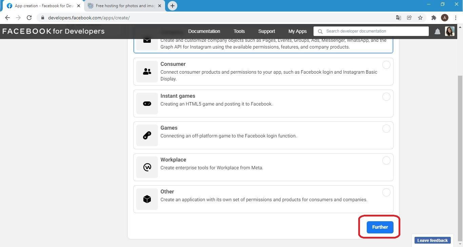Viewport: 463px width, 247px height.
Task: Close the App creation tab
Action: [x=79, y=6]
